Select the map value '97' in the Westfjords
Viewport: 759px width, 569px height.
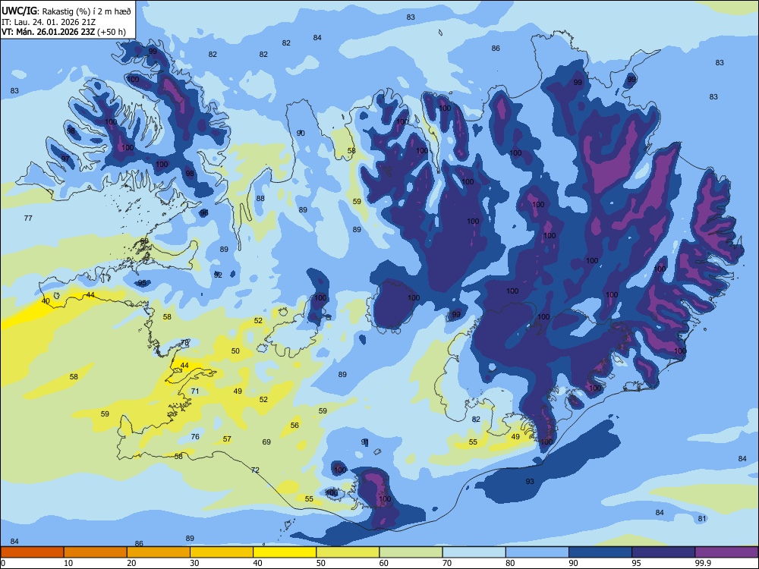(x=65, y=159)
